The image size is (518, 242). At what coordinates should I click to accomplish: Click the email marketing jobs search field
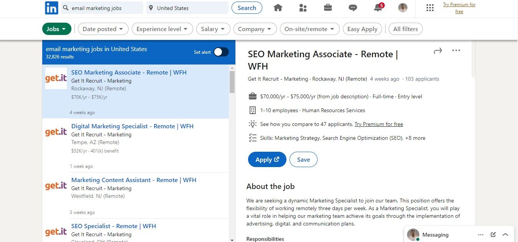coord(102,8)
